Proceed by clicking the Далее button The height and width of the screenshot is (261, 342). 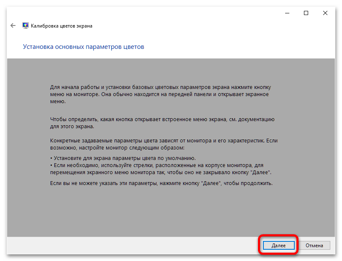click(278, 245)
